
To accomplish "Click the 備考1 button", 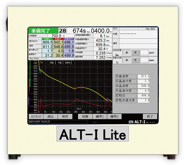I will (100, 117).
